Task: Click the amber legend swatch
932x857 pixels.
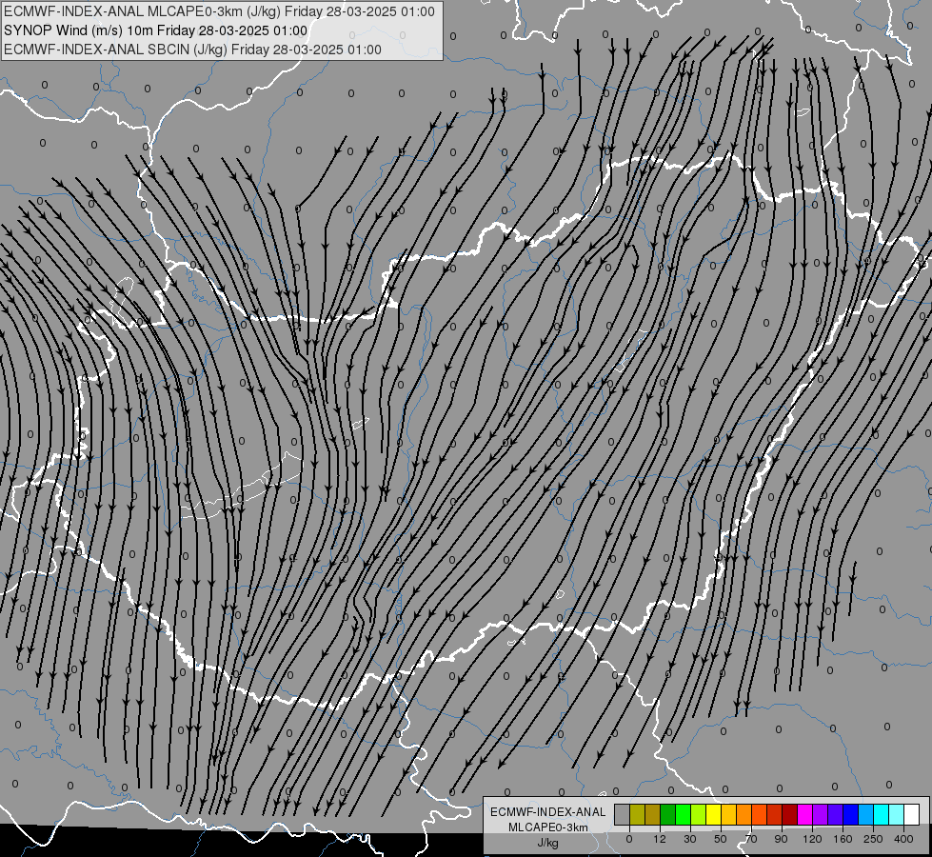Action: tap(728, 814)
